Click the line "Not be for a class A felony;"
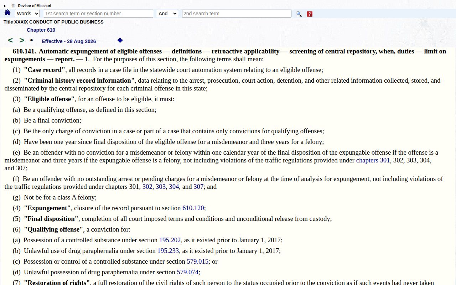 pyautogui.click(x=60, y=197)
